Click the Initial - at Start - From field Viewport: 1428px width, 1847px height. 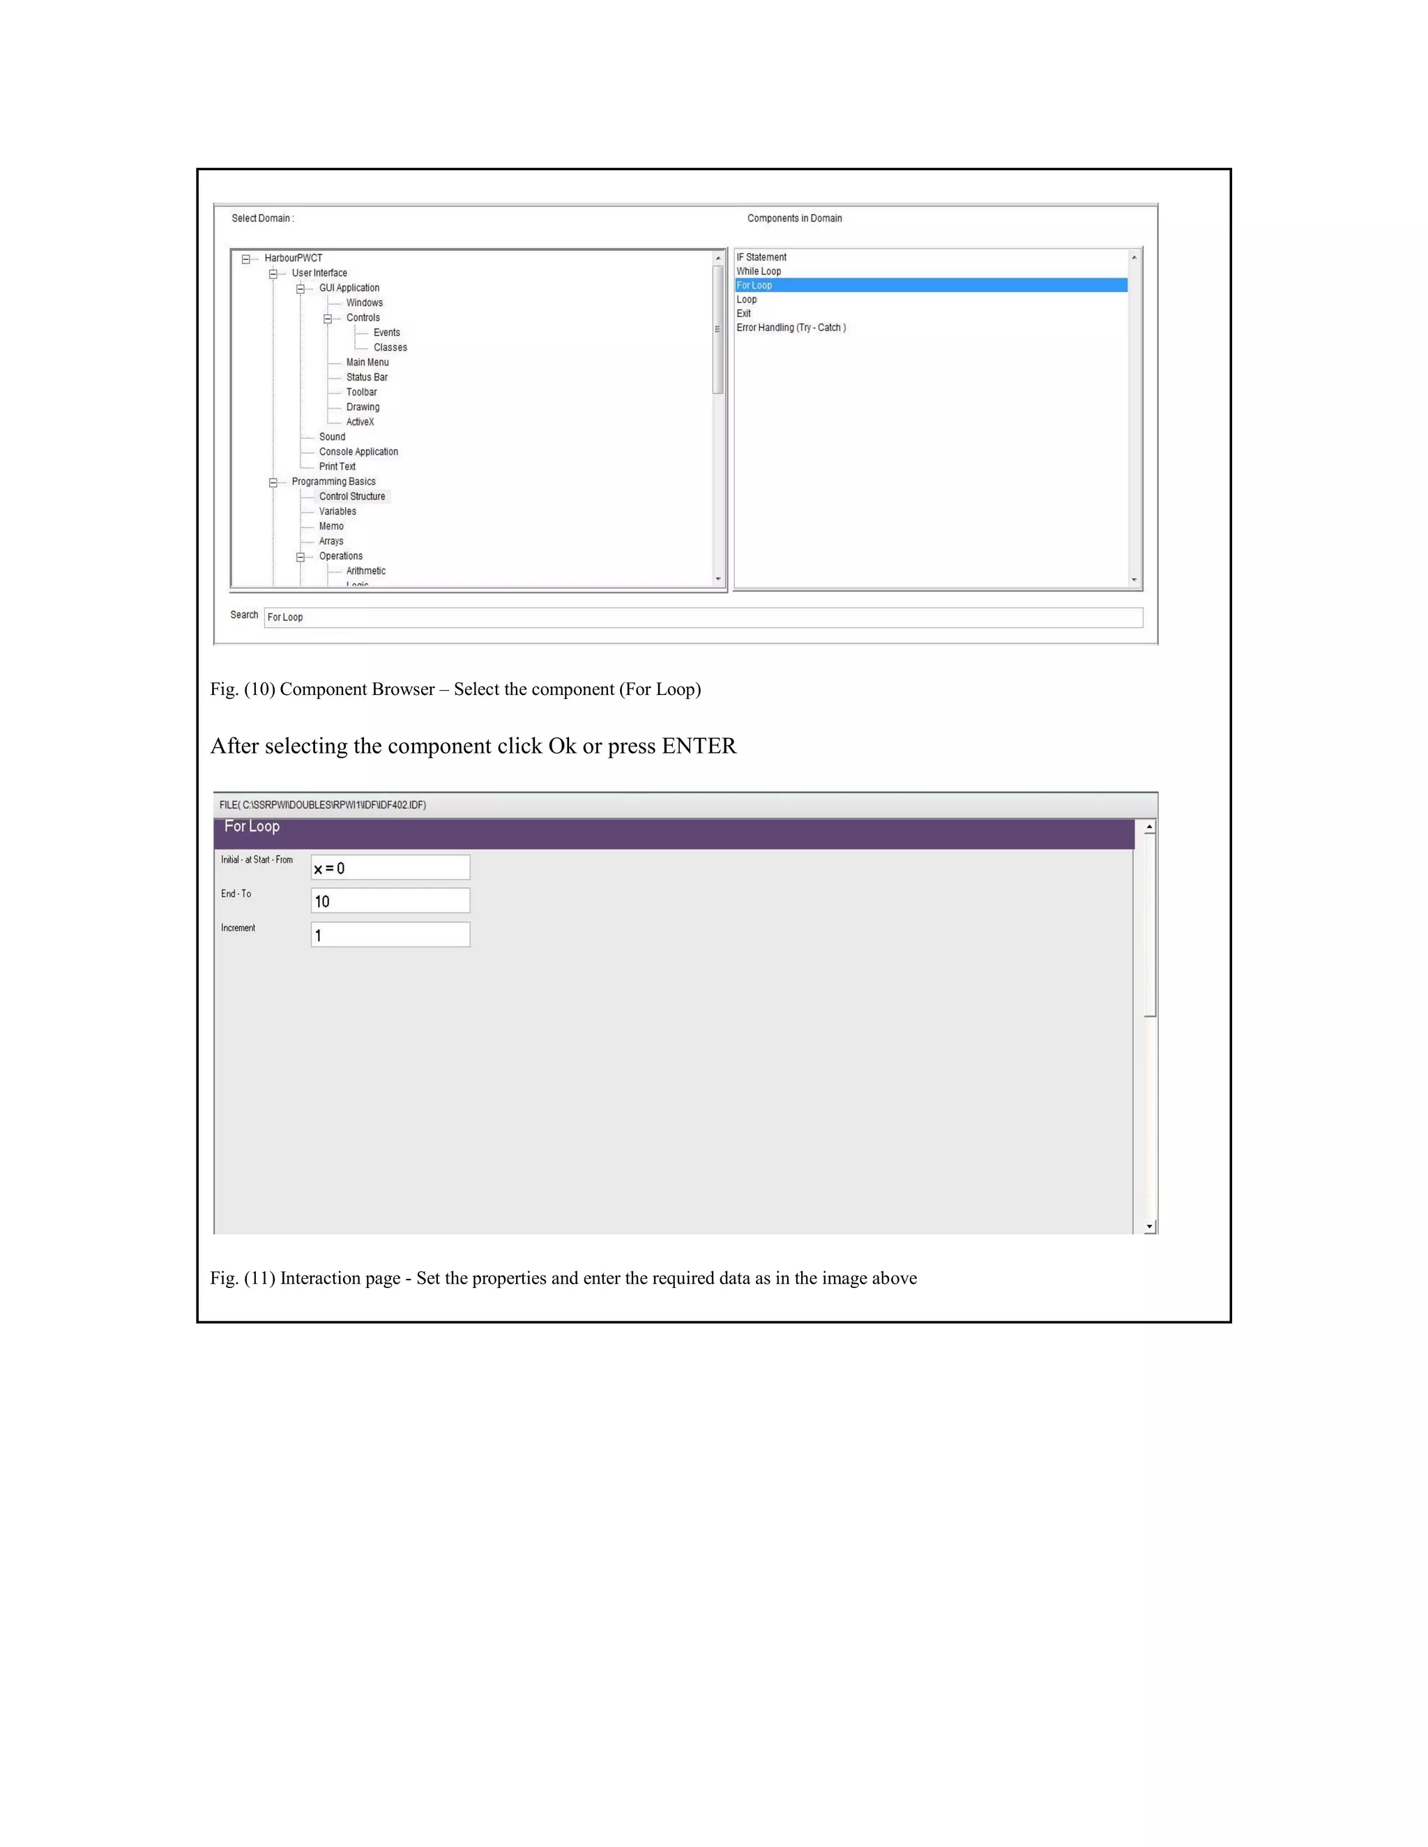[390, 868]
